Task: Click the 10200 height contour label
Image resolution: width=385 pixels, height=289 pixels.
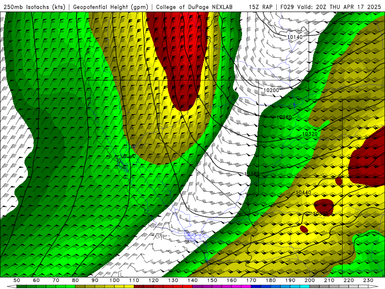Action: coord(271,90)
